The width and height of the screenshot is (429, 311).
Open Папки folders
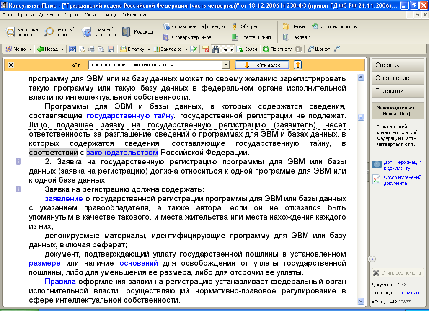(x=294, y=26)
